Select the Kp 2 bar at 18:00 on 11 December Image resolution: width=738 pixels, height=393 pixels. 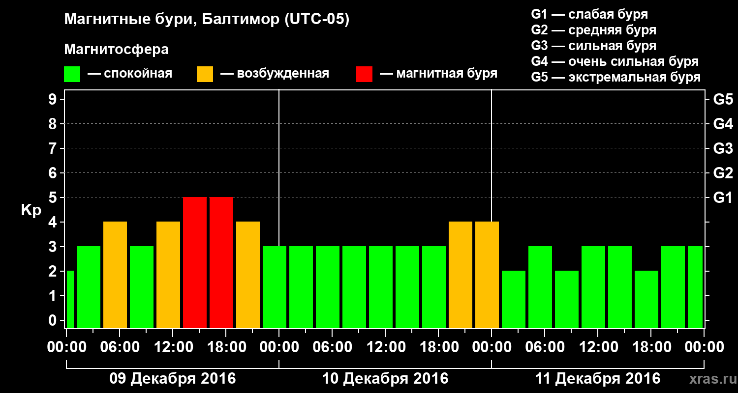[646, 300]
